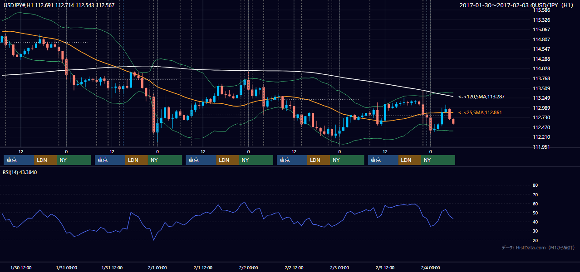Click RSI scale level 30
The width and height of the screenshot is (580, 272).
(x=535, y=231)
